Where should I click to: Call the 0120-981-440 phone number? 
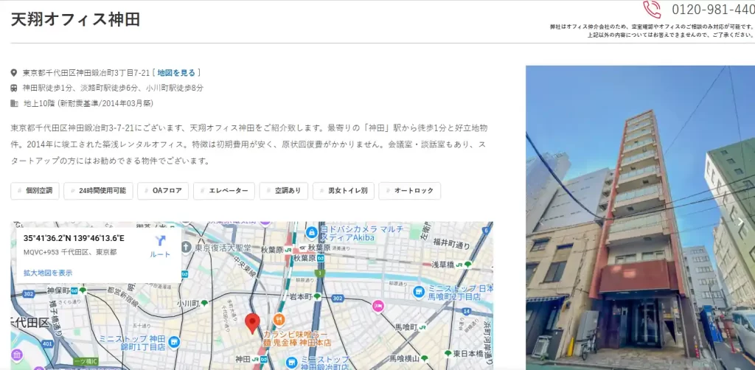tap(713, 10)
